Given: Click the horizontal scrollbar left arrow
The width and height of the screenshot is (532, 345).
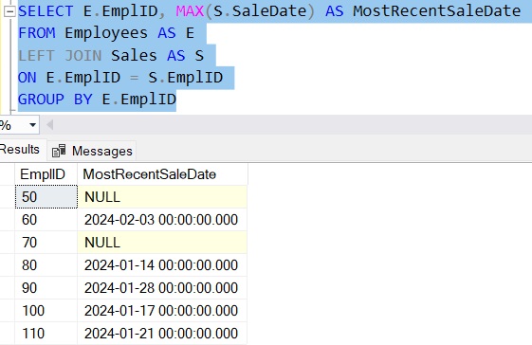Looking at the screenshot, I should pos(50,125).
